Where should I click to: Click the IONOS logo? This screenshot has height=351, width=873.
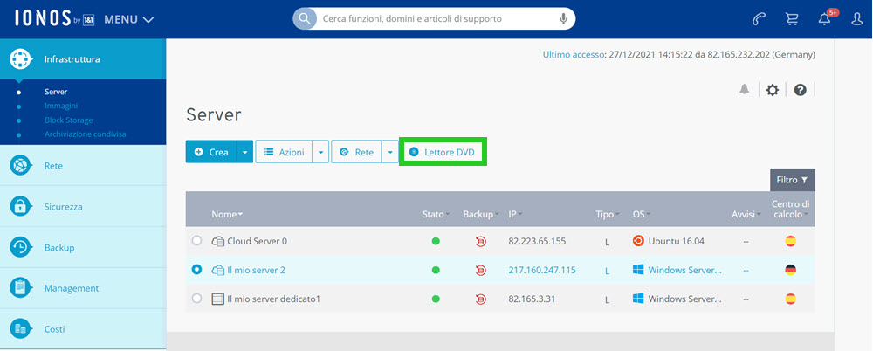tap(54, 19)
